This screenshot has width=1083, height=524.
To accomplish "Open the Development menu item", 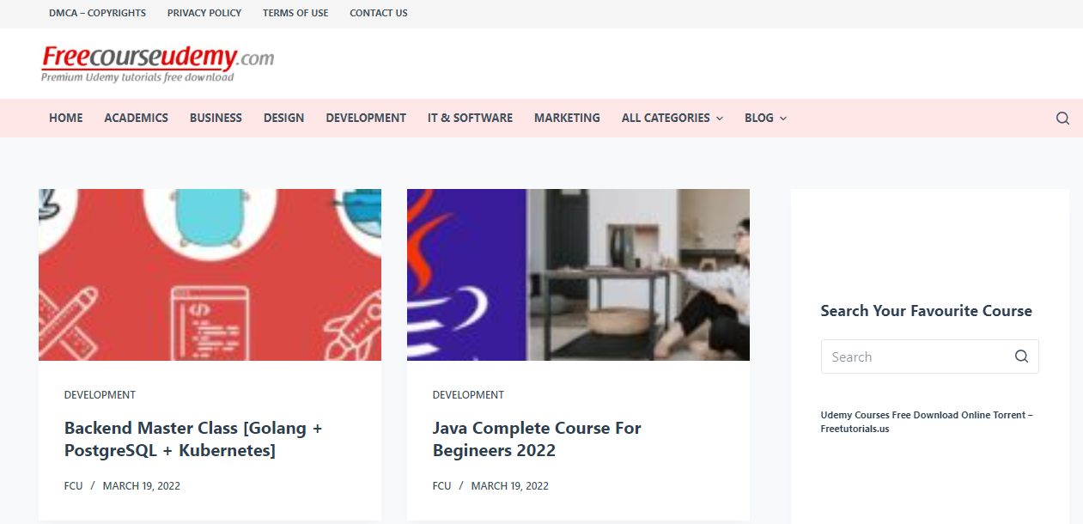I will [x=366, y=118].
